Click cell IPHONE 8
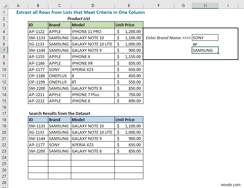Viewport: 244px width, 188px height. coord(93,101)
